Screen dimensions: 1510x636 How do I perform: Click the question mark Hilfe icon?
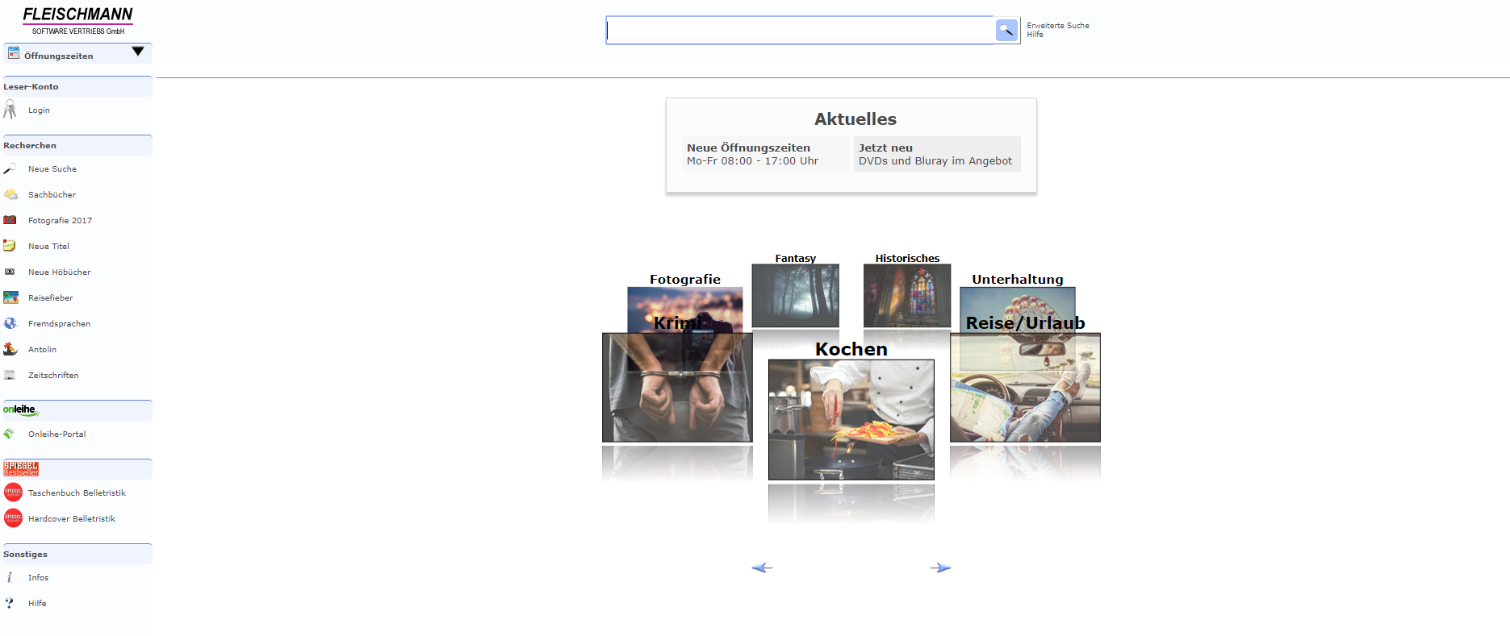[10, 603]
